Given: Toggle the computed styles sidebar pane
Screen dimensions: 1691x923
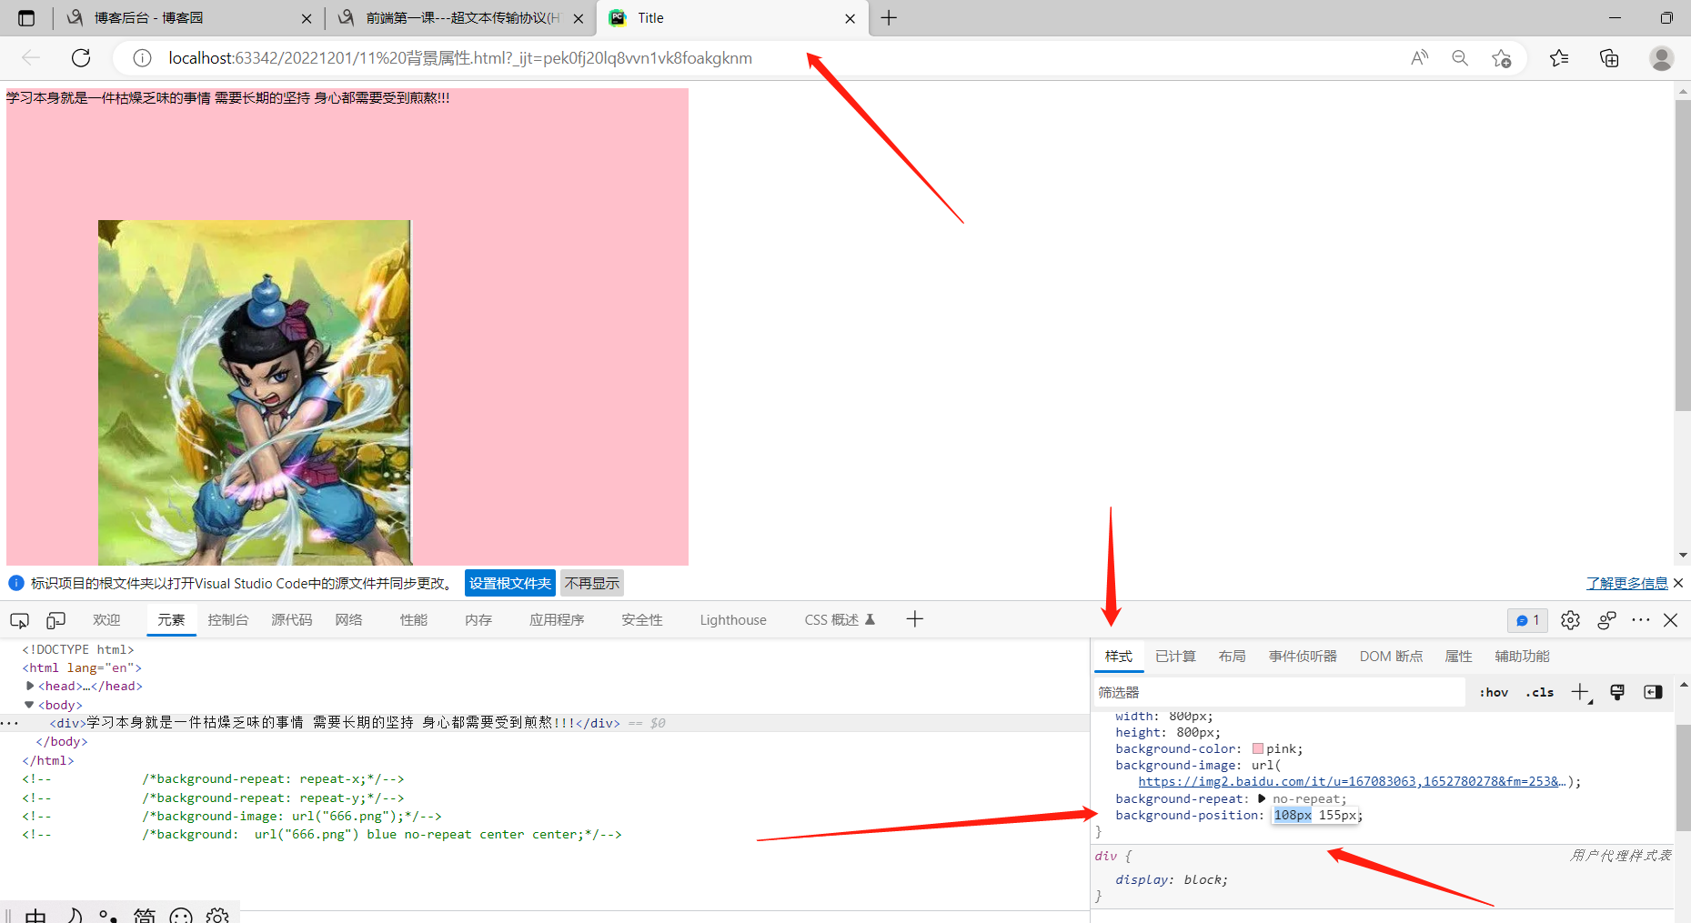Looking at the screenshot, I should coord(1653,693).
